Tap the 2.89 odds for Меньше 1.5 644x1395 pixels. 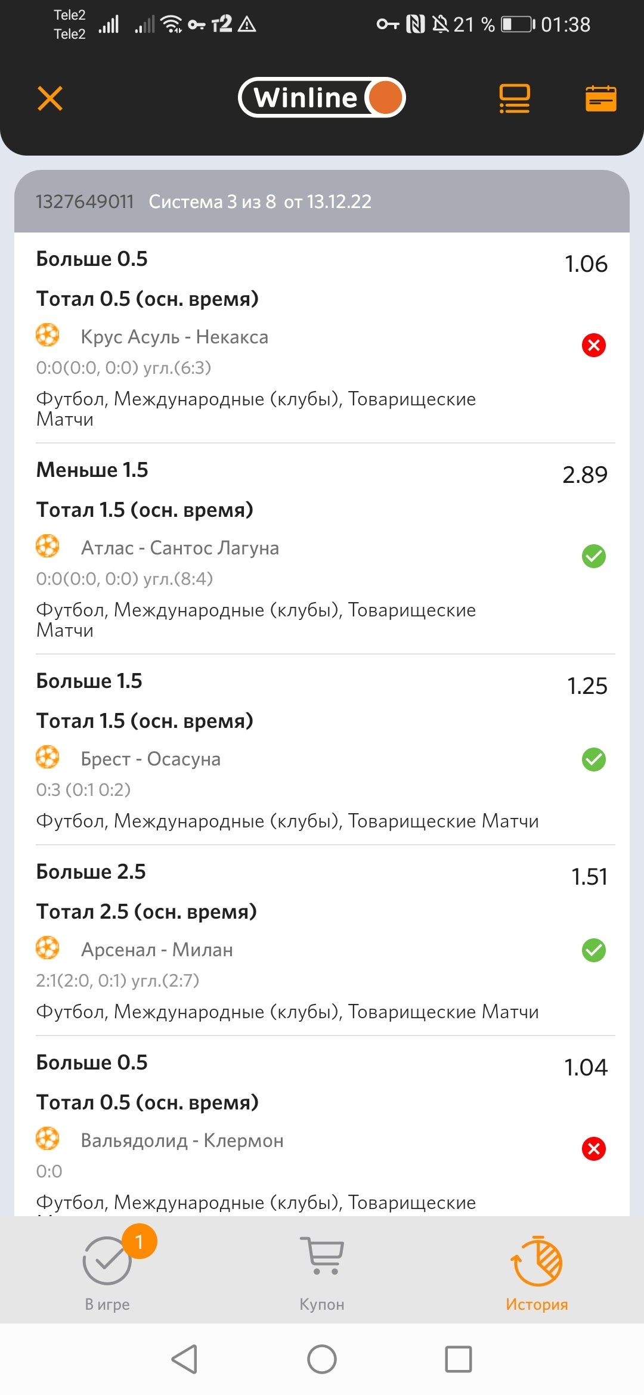pos(585,475)
